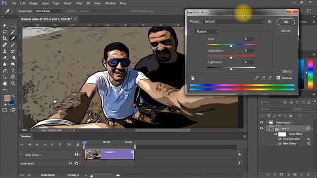Viewport: 317px width, 178px height.
Task: Swap foreground and background colors
Action: (x=13, y=95)
